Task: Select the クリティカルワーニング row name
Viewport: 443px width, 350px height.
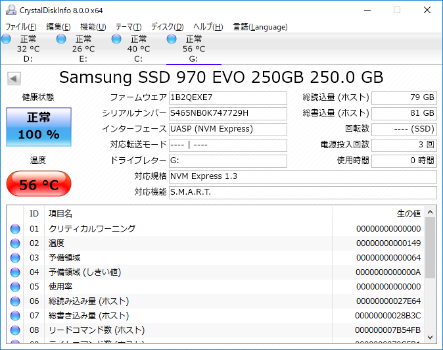Action: pyautogui.click(x=92, y=229)
